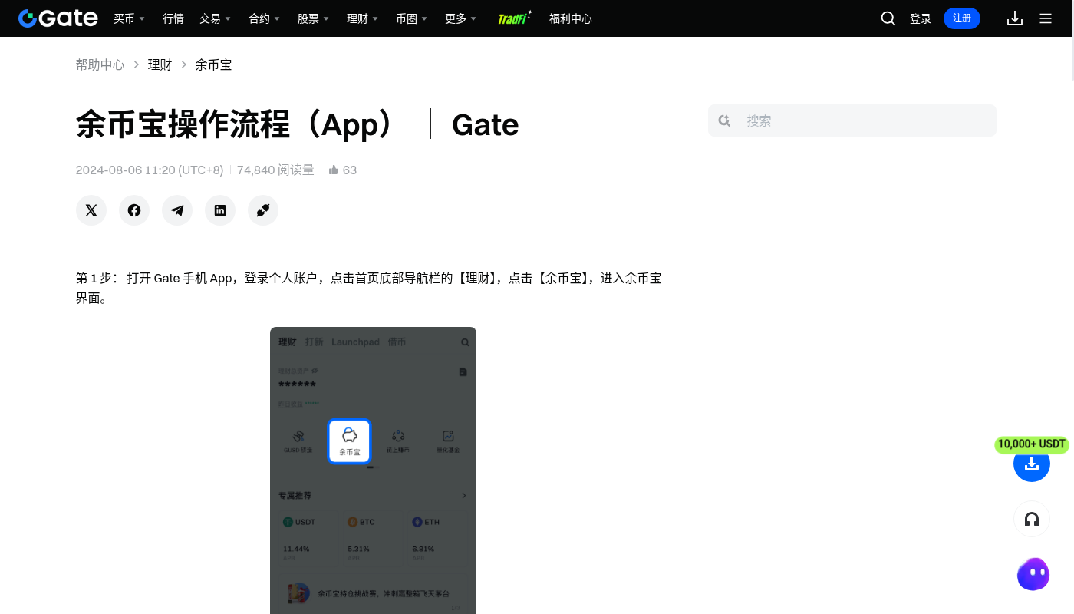Image resolution: width=1074 pixels, height=614 pixels.
Task: Share article on X (Twitter)
Action: [x=91, y=210]
